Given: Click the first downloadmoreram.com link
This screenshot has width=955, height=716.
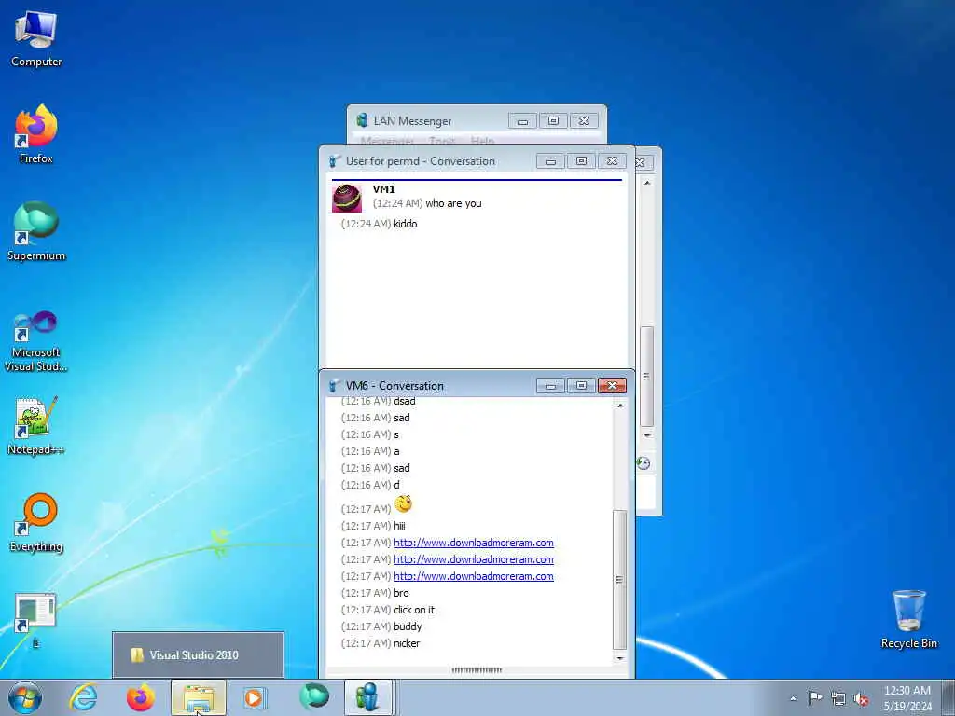Looking at the screenshot, I should 473,543.
